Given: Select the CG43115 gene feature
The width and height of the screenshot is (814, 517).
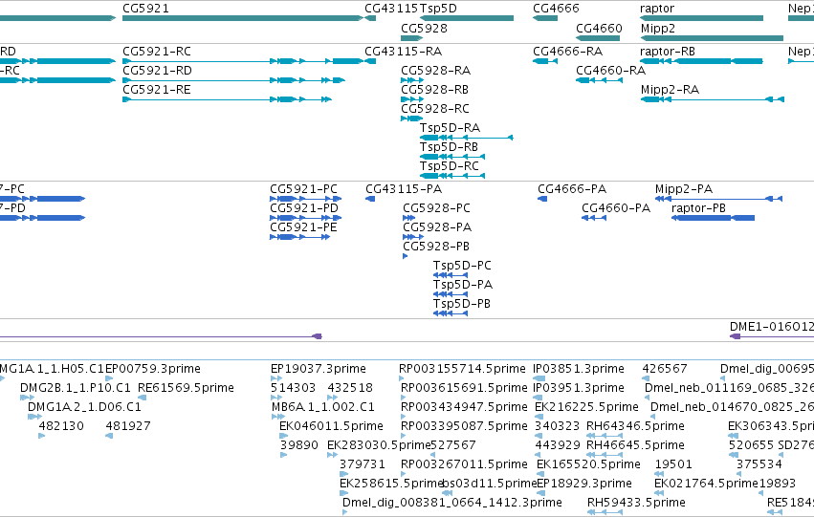Looking at the screenshot, I should 370,18.
